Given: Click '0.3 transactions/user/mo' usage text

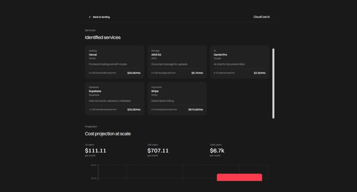Looking at the screenshot, I should (164, 110).
